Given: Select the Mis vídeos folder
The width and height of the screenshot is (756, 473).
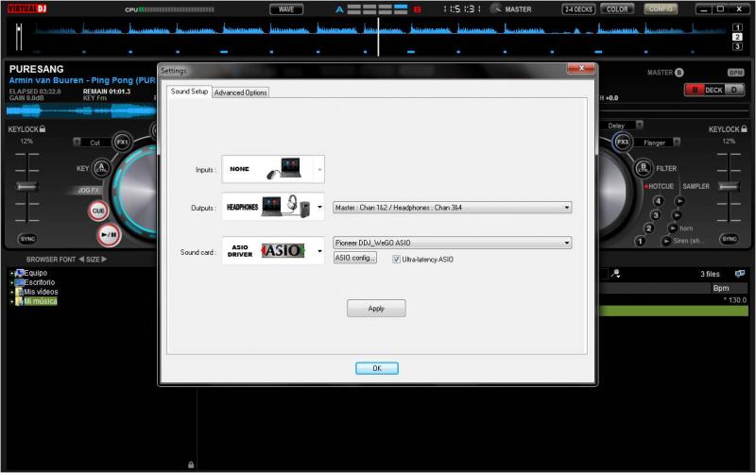Looking at the screenshot, I should click(x=41, y=292).
